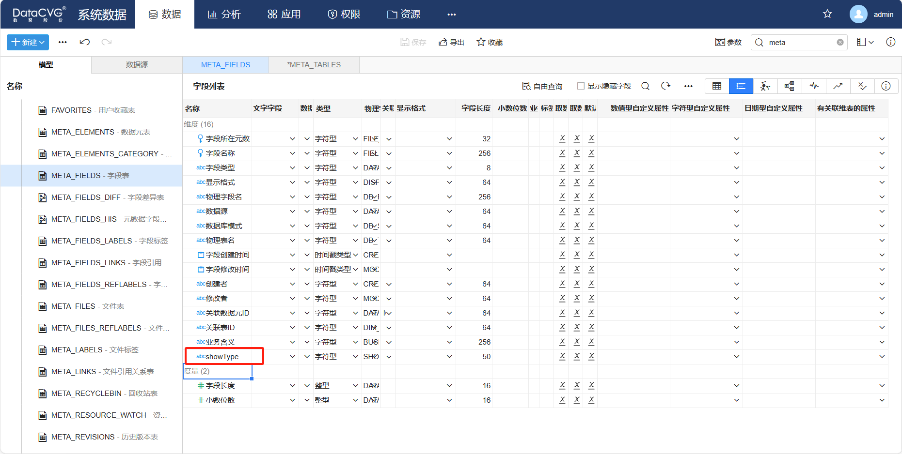Open the top navigation ellipsis menu

click(x=452, y=15)
